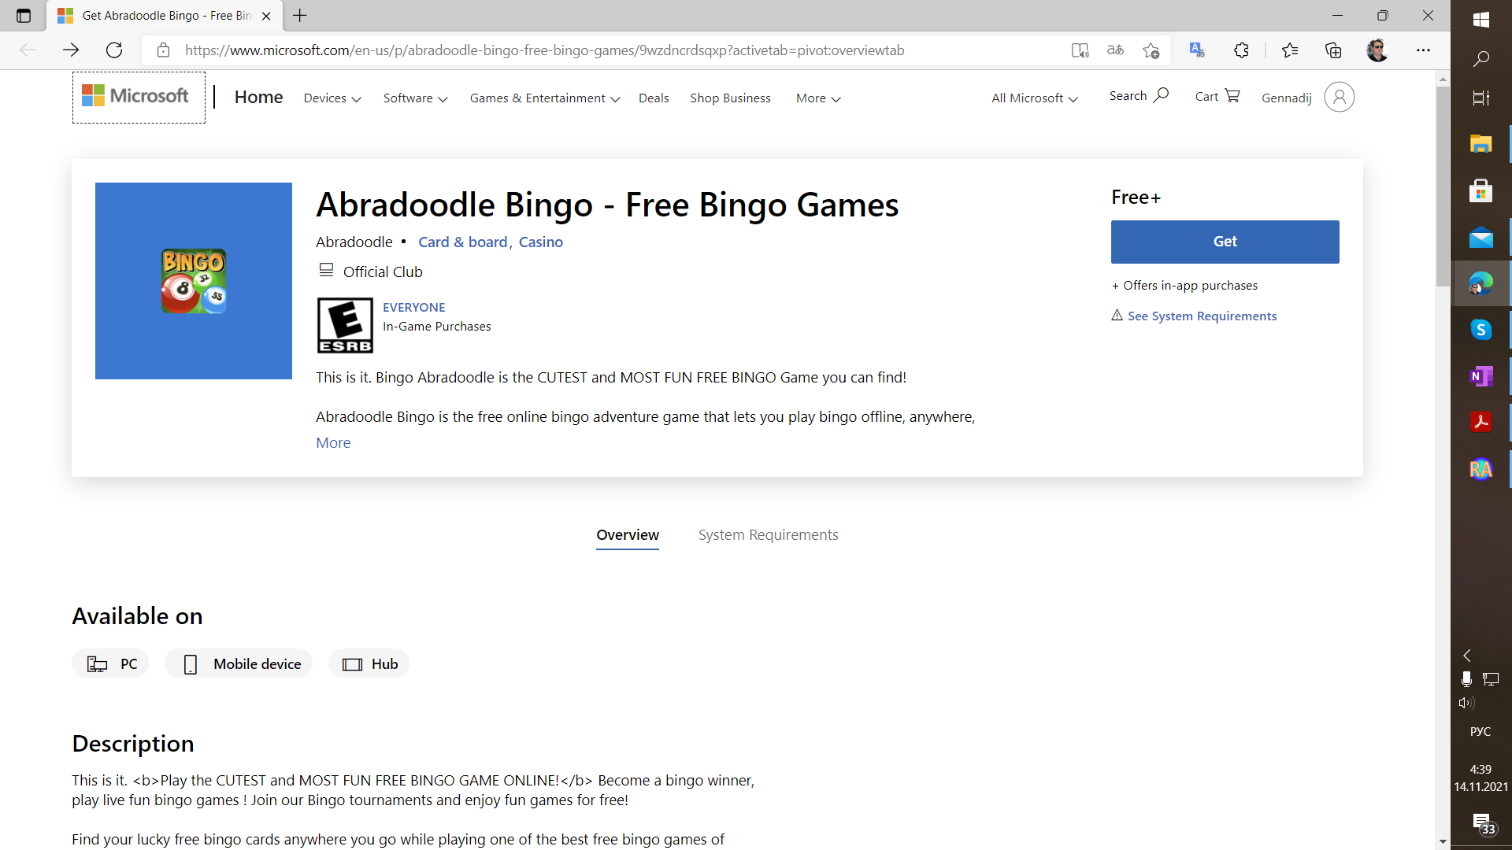This screenshot has width=1512, height=850.
Task: Switch to the System Requirements tab
Action: [768, 534]
